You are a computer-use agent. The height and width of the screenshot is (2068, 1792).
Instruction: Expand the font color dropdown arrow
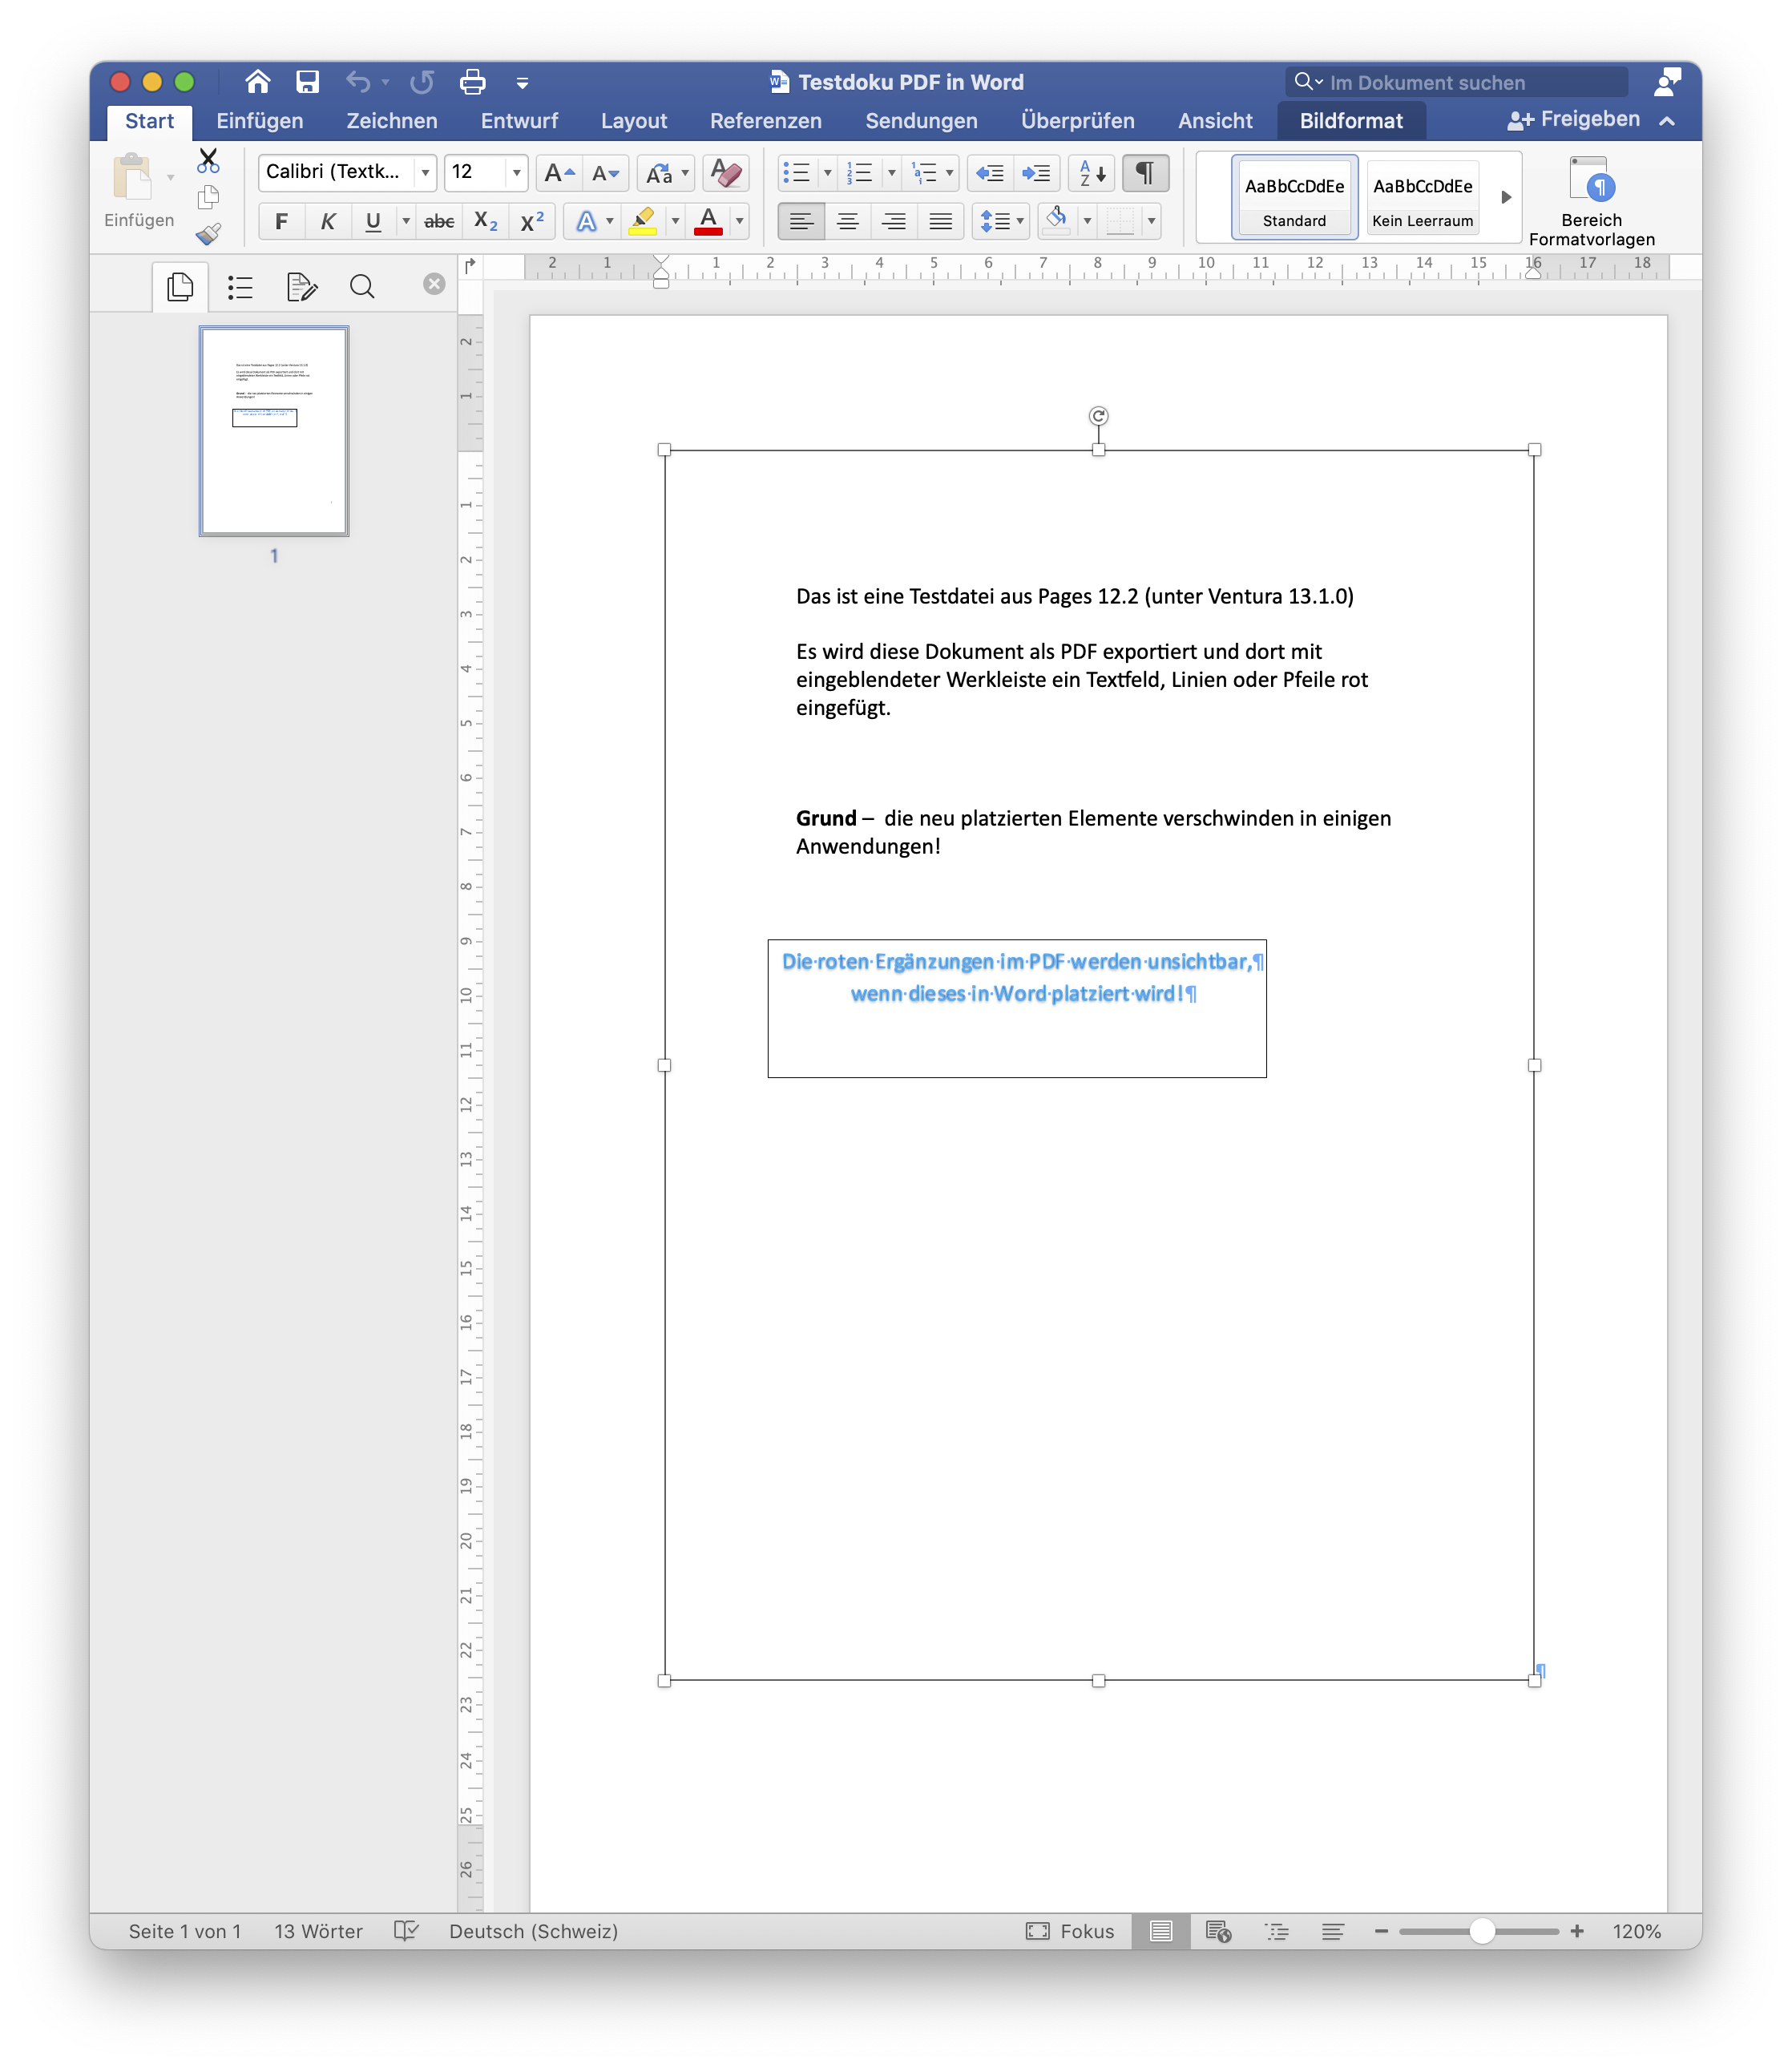(x=739, y=221)
